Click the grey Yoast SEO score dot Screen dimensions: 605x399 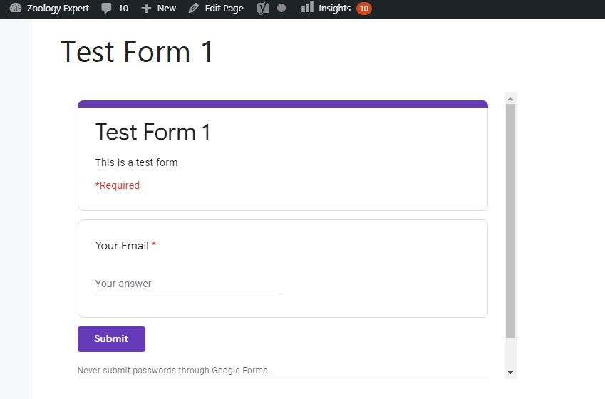click(x=281, y=9)
